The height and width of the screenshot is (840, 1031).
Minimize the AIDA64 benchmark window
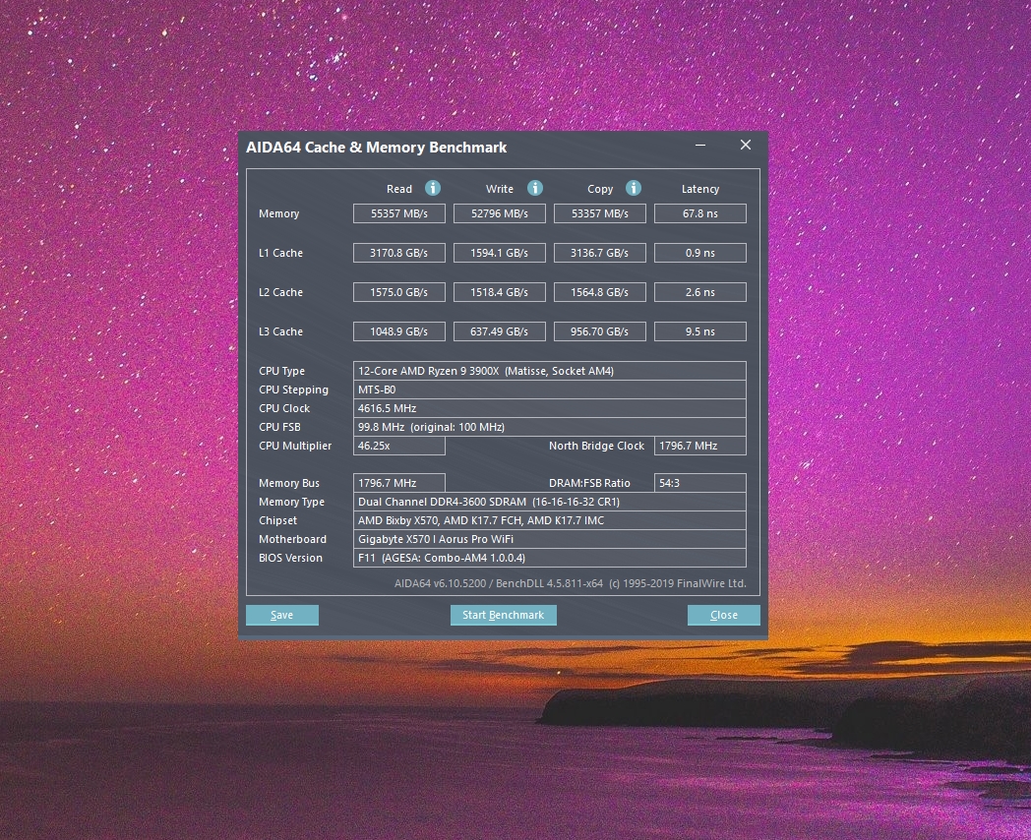(700, 146)
